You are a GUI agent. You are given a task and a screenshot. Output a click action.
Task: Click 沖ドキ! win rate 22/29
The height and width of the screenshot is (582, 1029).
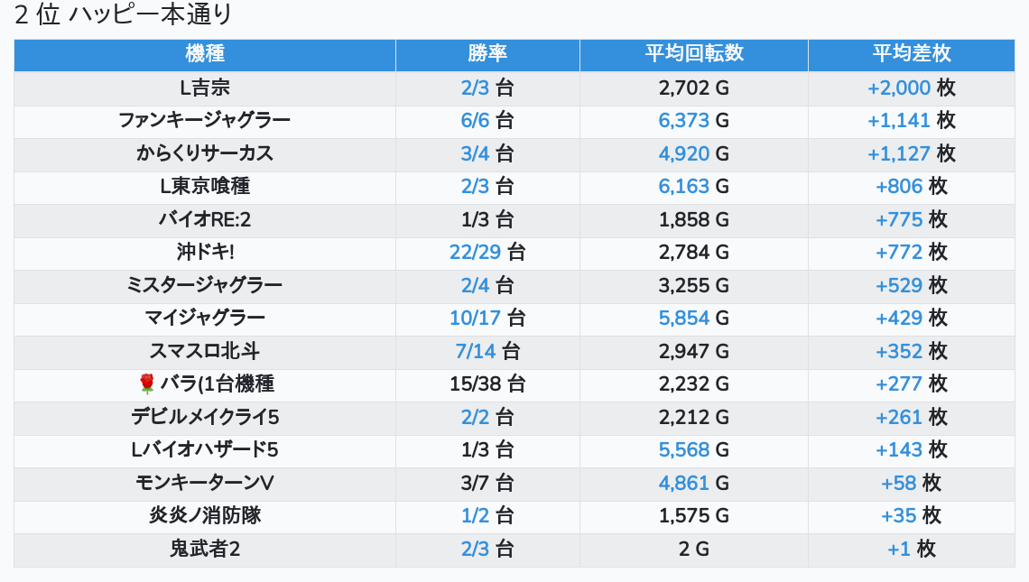tap(475, 252)
